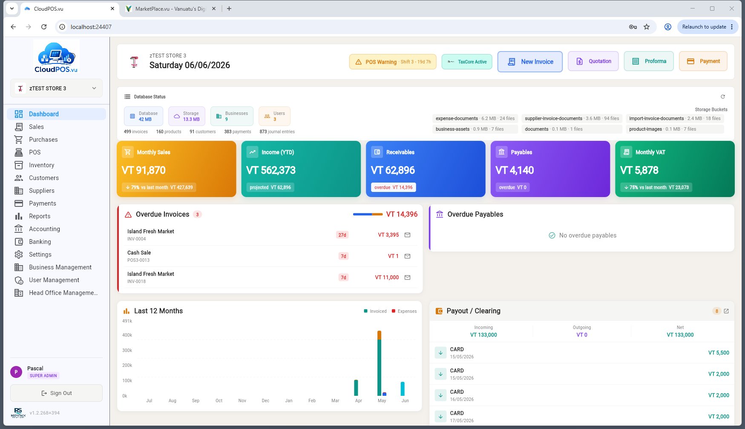Open the Payables card
Image resolution: width=745 pixels, height=429 pixels.
coord(550,169)
